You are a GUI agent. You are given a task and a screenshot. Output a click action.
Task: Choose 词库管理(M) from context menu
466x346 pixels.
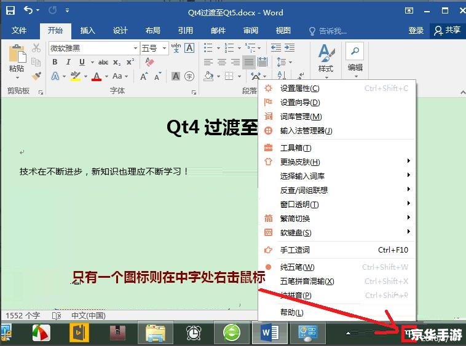click(337, 116)
